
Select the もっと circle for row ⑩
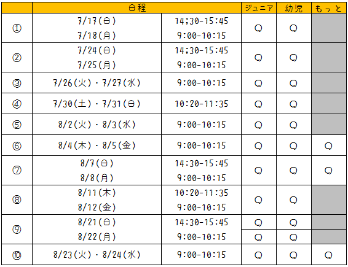click(328, 255)
